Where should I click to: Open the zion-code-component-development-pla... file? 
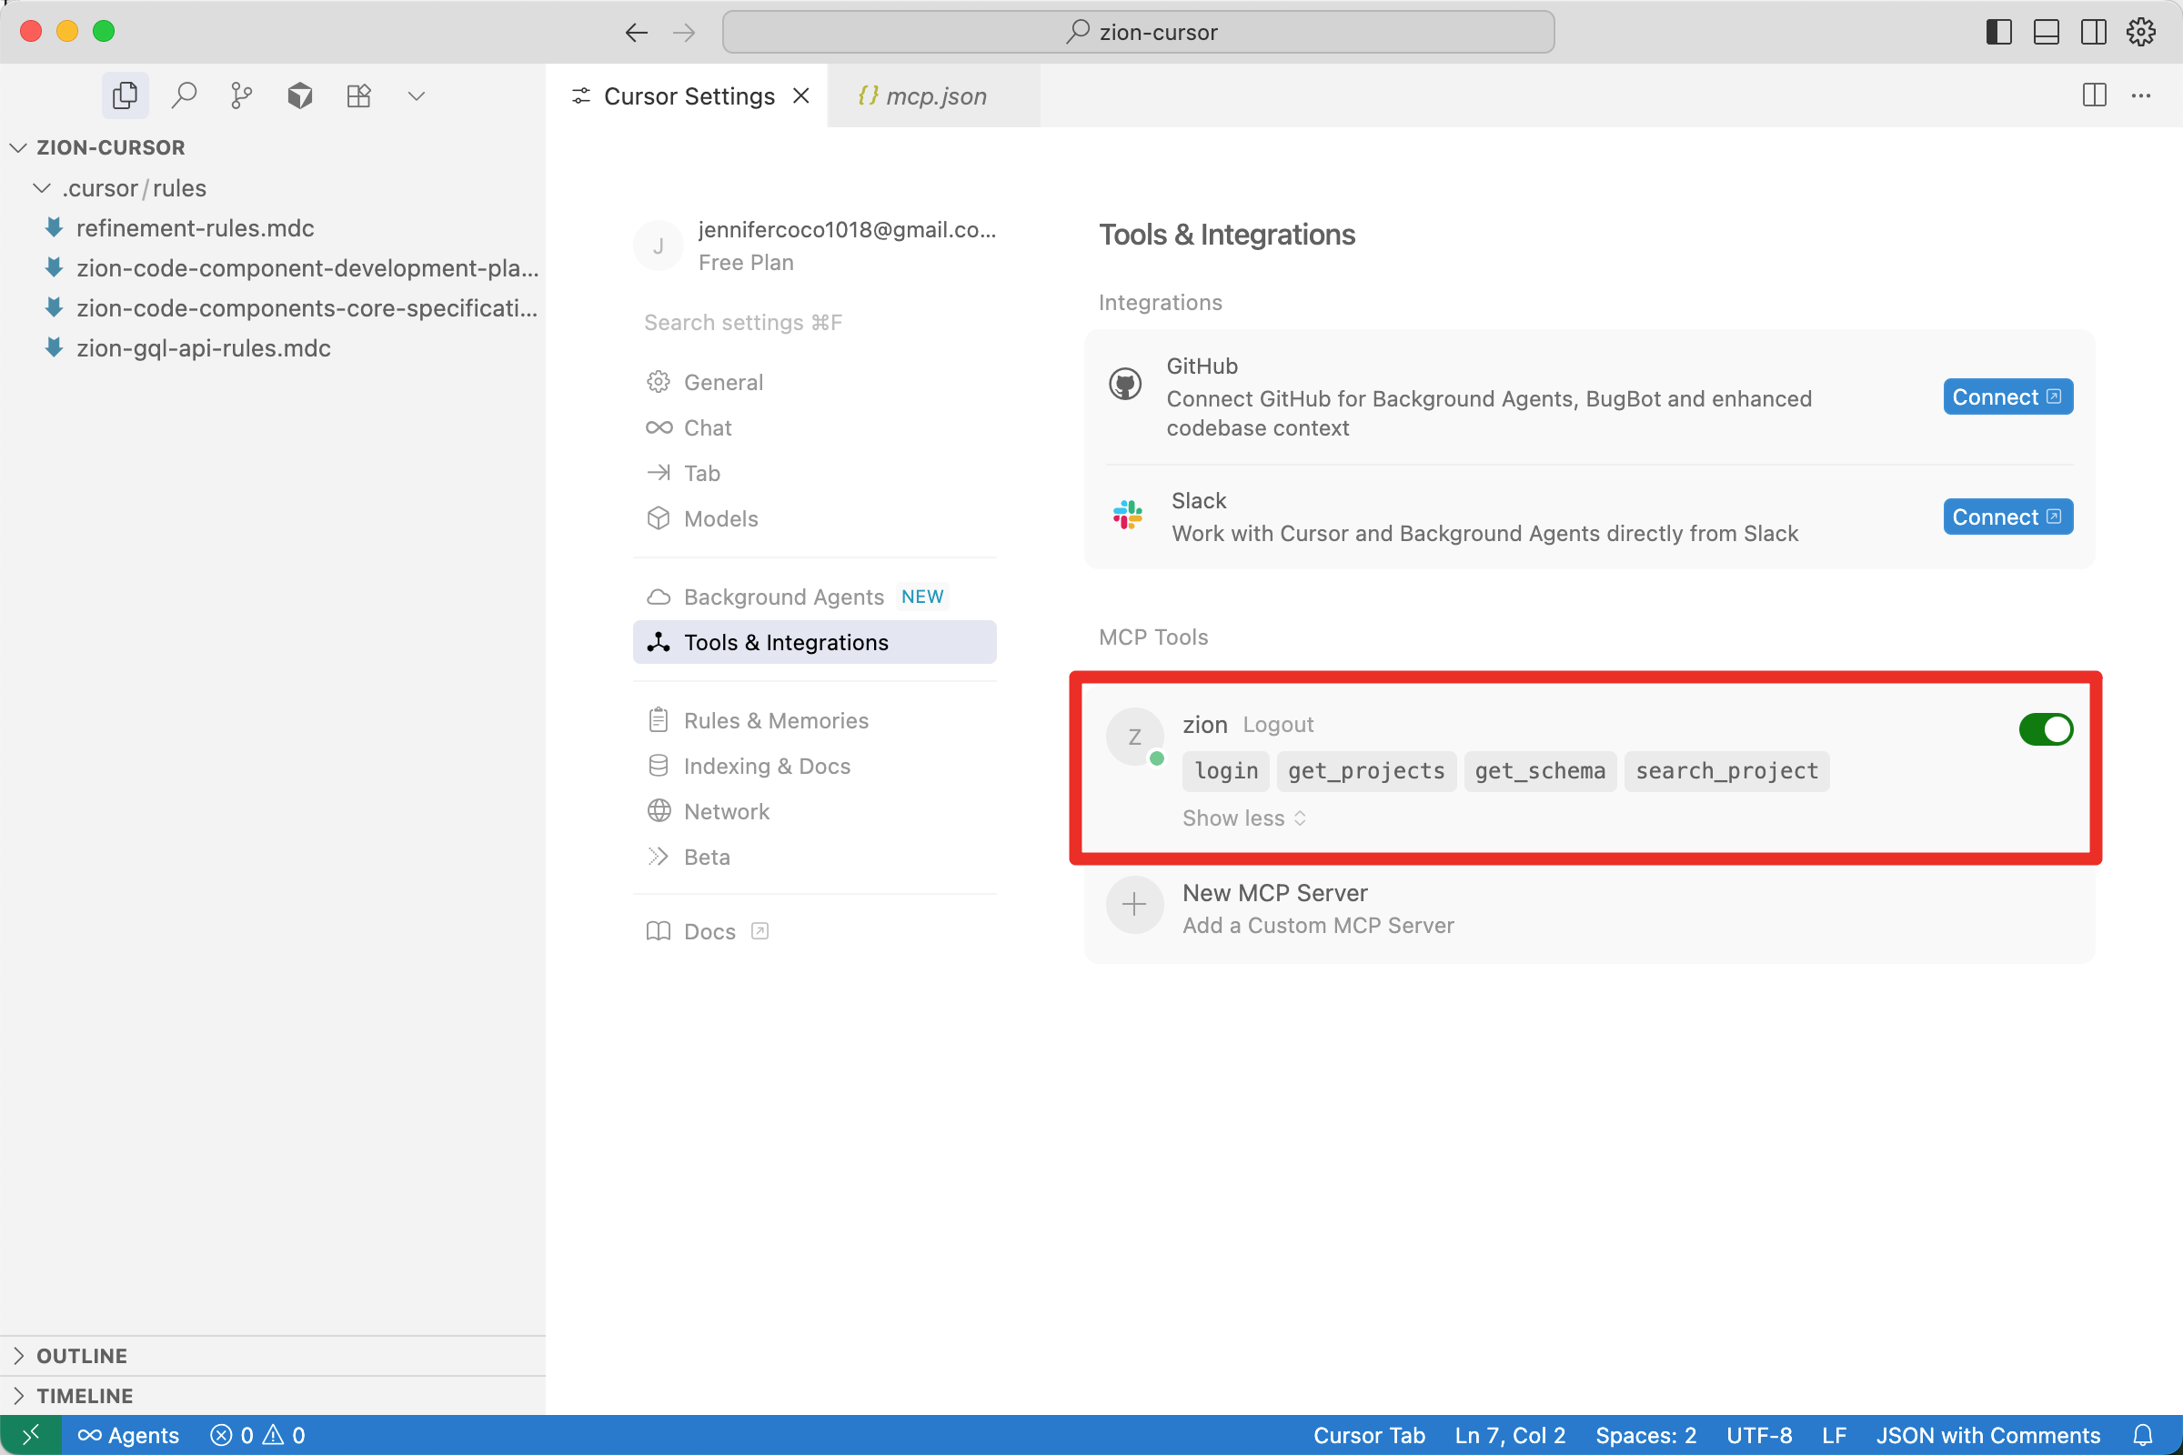(273, 268)
